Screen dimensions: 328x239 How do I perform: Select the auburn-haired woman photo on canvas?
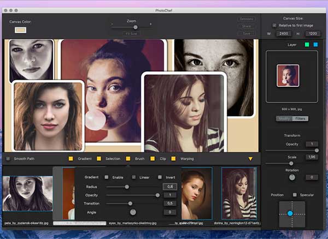click(48, 116)
